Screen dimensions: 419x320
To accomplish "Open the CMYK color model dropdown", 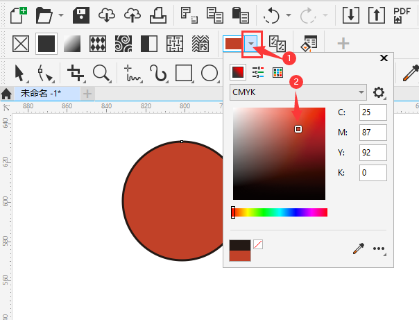I will (x=298, y=92).
